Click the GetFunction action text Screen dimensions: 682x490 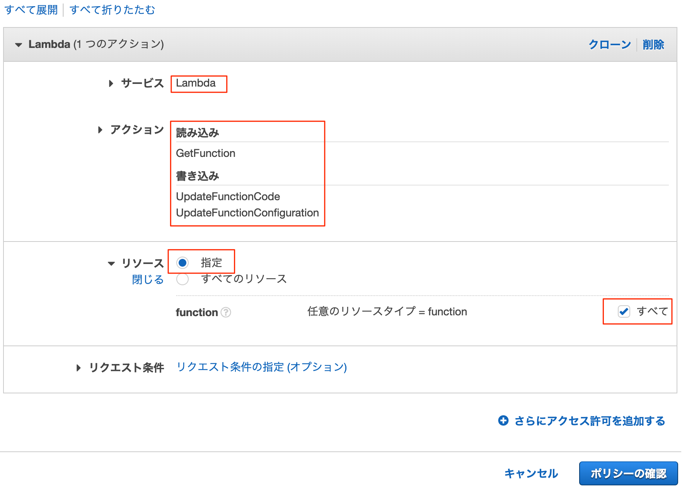206,153
